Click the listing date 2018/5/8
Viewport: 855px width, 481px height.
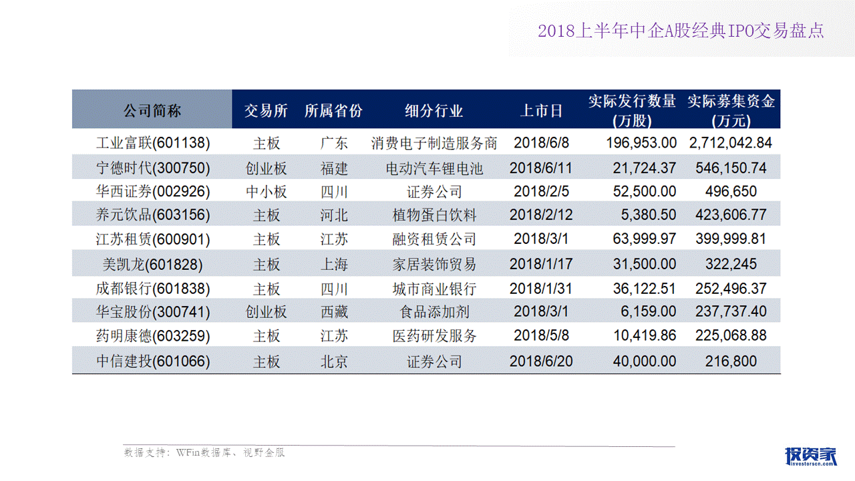point(541,335)
